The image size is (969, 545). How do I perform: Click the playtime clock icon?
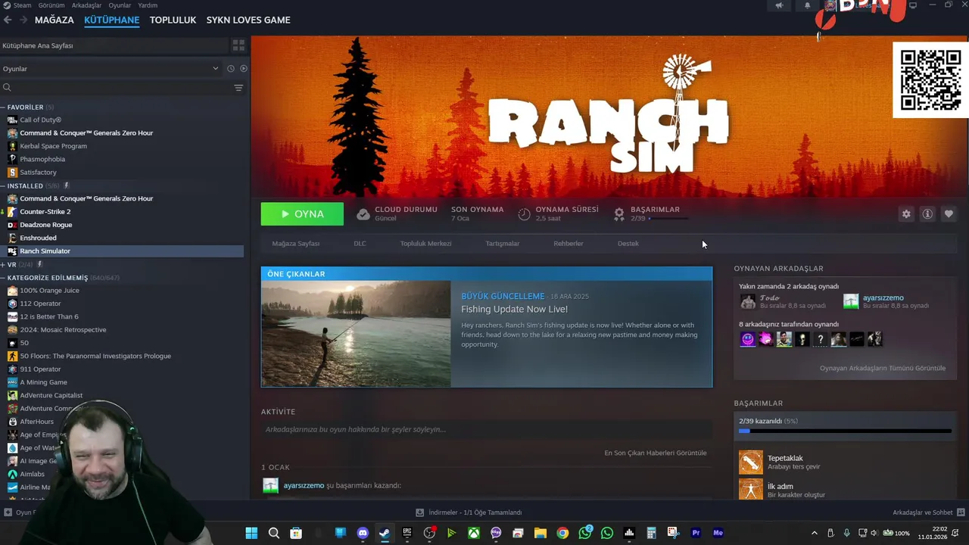(x=524, y=214)
